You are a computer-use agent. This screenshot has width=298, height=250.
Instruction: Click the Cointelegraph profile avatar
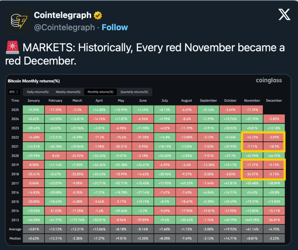click(x=19, y=21)
